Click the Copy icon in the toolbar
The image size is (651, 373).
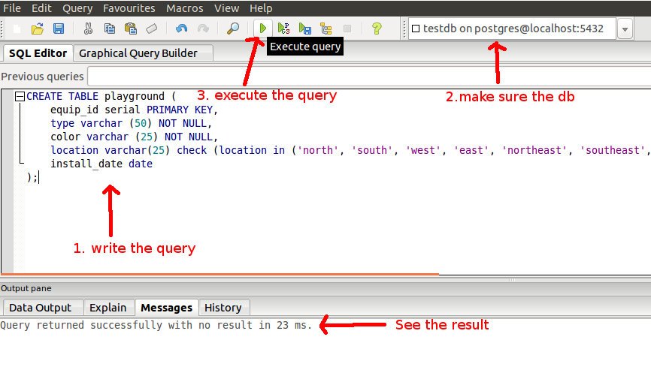point(110,29)
